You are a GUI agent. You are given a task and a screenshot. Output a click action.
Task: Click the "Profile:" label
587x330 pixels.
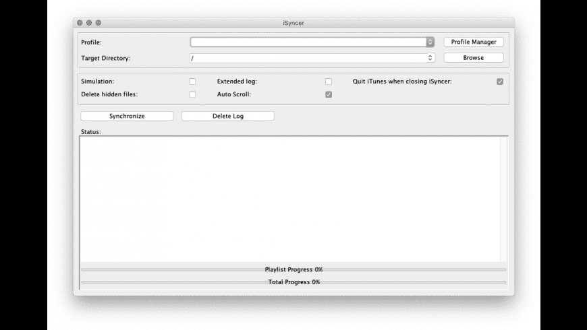click(91, 42)
